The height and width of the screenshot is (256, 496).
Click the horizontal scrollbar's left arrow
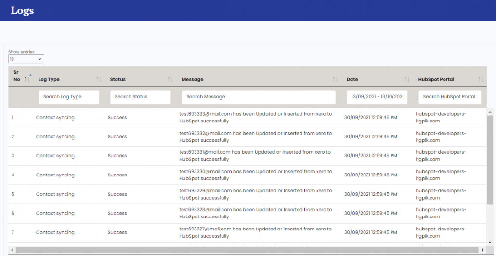[x=13, y=250]
